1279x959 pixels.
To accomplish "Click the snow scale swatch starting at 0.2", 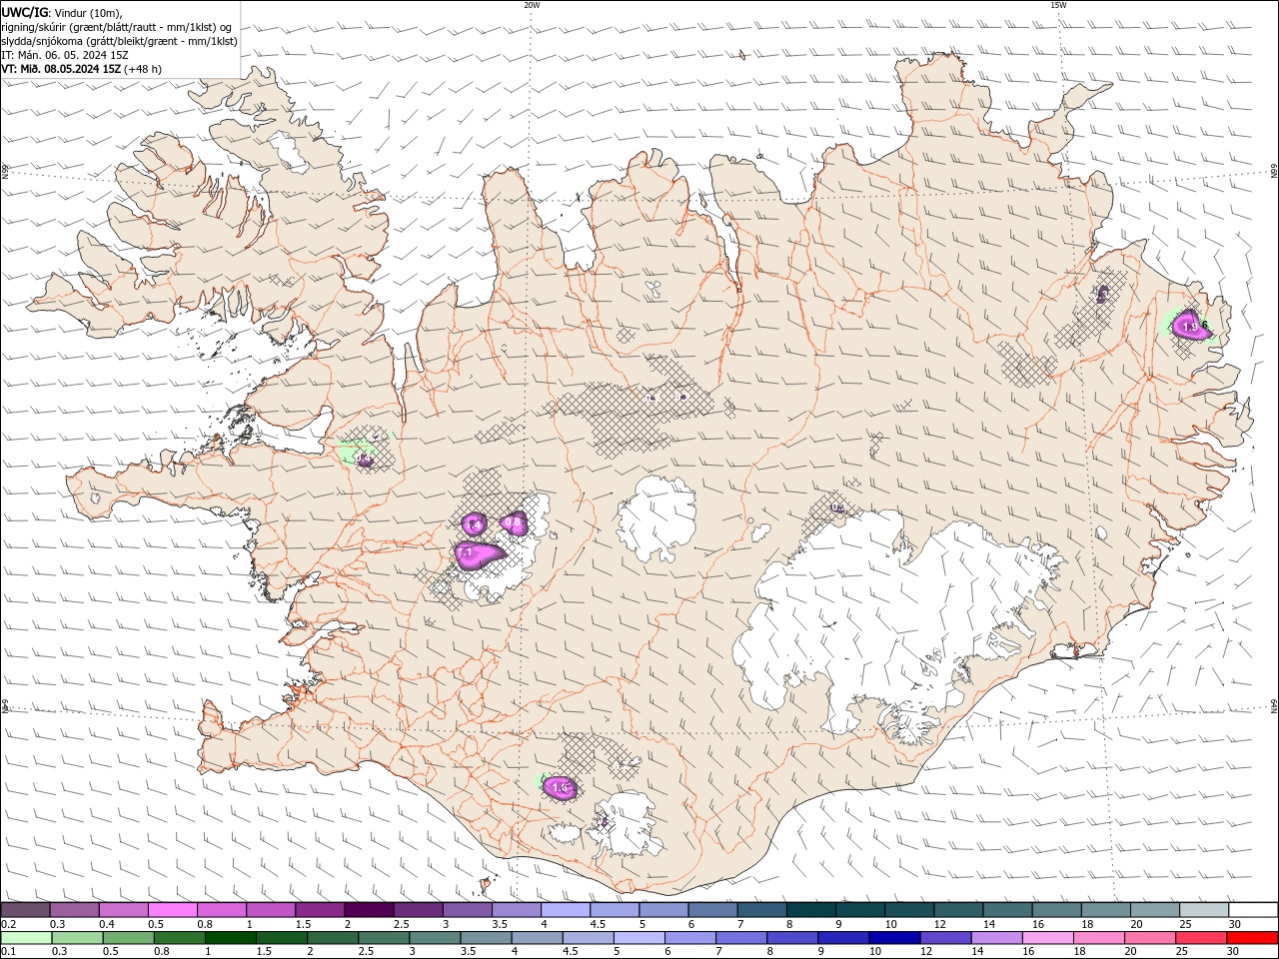I will [25, 910].
